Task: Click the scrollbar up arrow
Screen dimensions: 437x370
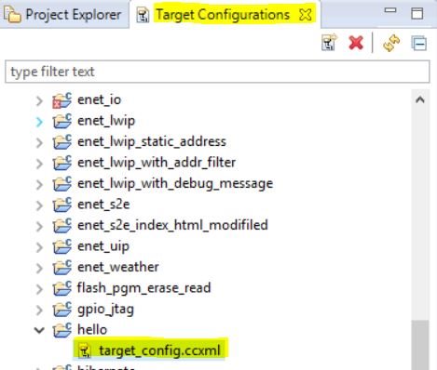Action: click(x=420, y=100)
